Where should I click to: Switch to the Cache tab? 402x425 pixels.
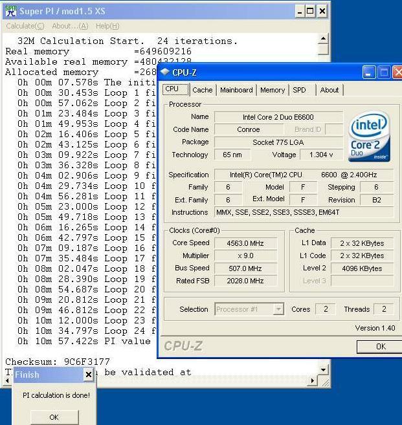click(203, 90)
